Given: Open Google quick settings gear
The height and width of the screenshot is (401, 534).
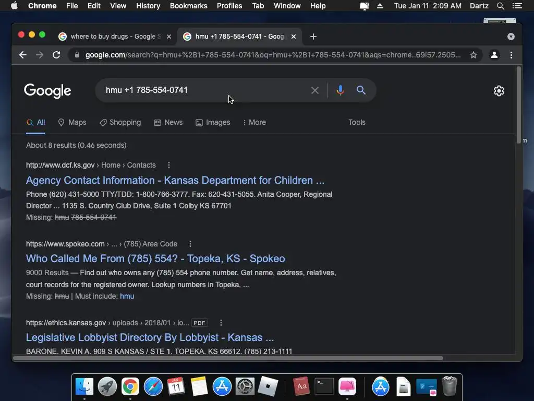Looking at the screenshot, I should tap(499, 91).
